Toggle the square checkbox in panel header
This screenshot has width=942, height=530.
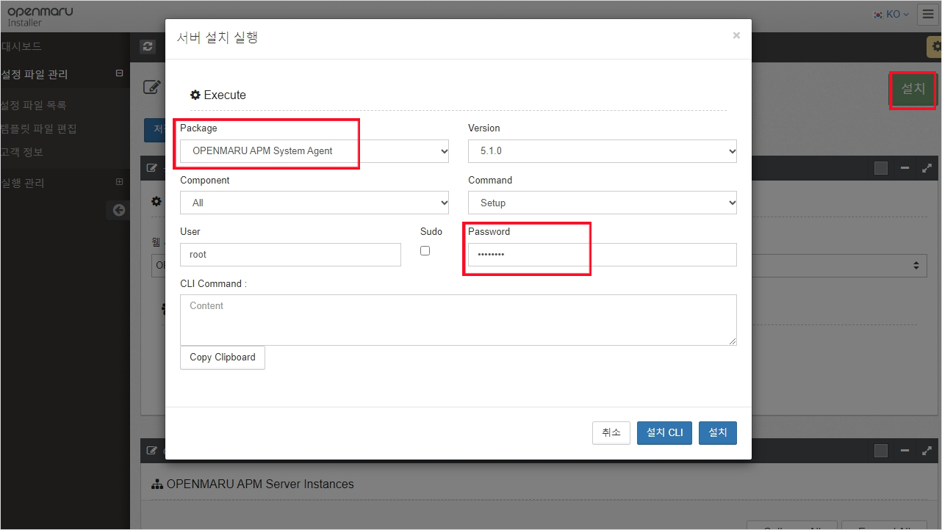coord(880,168)
